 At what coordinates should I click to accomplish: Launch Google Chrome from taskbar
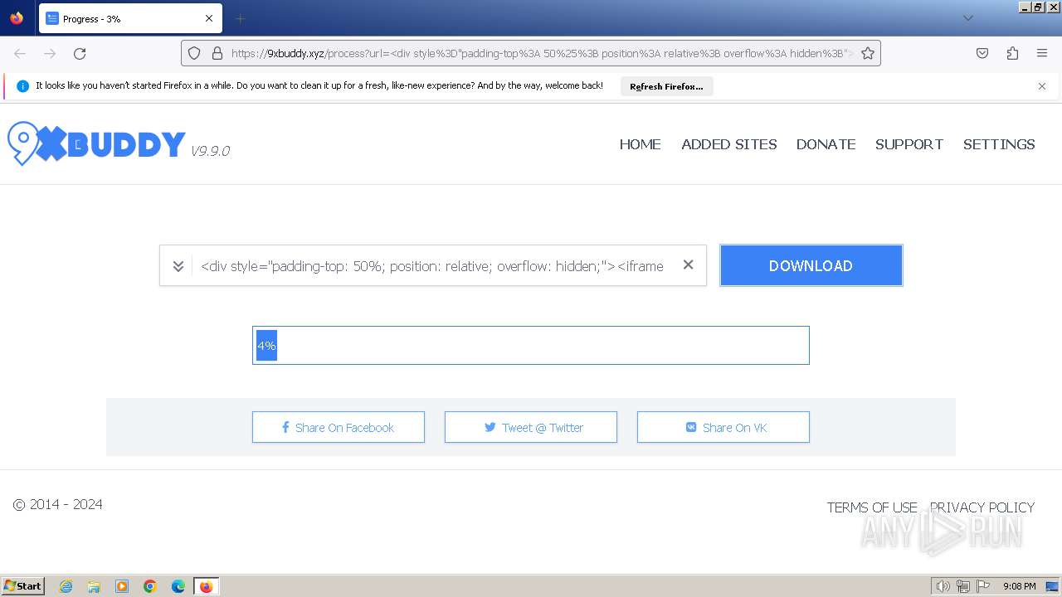tap(150, 586)
